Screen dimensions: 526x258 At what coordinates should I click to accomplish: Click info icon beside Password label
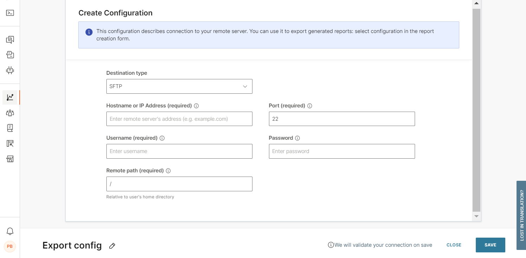click(x=297, y=138)
